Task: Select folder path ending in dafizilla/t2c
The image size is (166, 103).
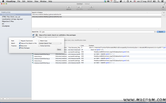Action: click(x=96, y=14)
